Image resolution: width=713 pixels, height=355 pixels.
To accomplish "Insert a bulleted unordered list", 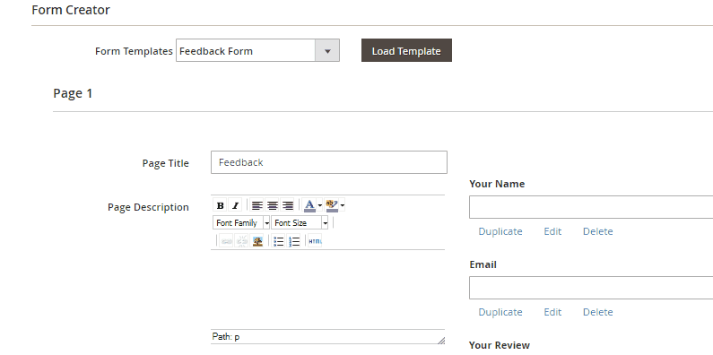I will 279,241.
